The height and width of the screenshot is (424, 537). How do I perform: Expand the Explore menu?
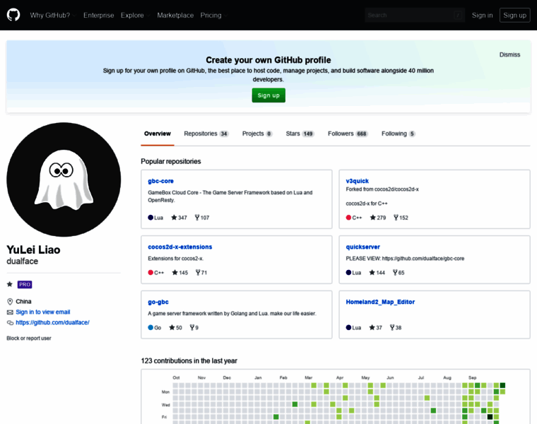[134, 15]
